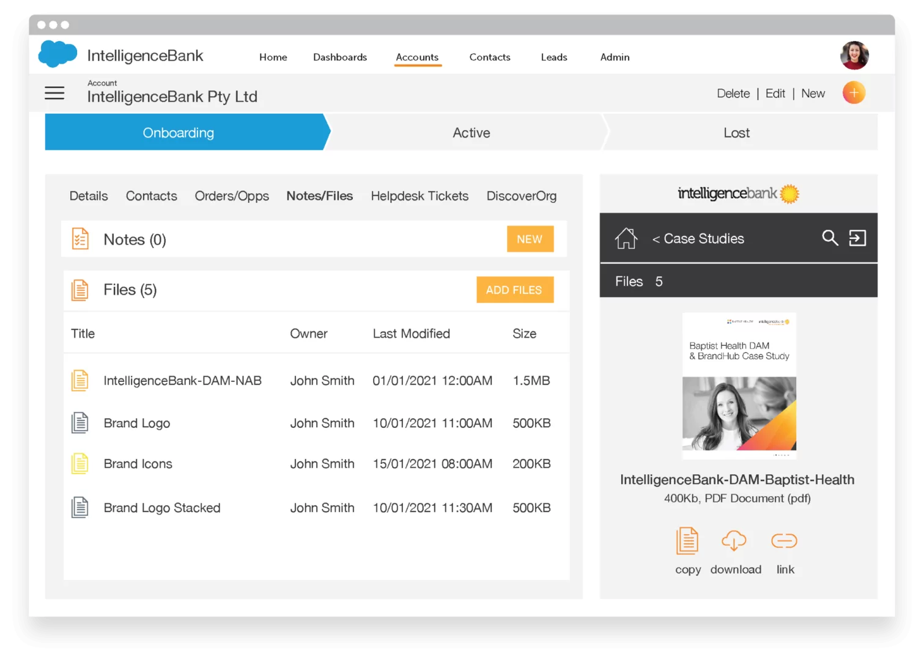This screenshot has height=660, width=924.
Task: Click the Edit link
Action: tap(775, 94)
